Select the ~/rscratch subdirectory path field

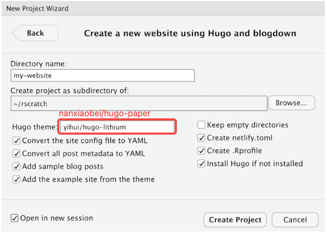tap(139, 104)
